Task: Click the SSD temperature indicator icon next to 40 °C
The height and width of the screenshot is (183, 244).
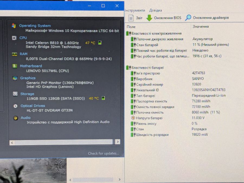Action: pos(103,98)
